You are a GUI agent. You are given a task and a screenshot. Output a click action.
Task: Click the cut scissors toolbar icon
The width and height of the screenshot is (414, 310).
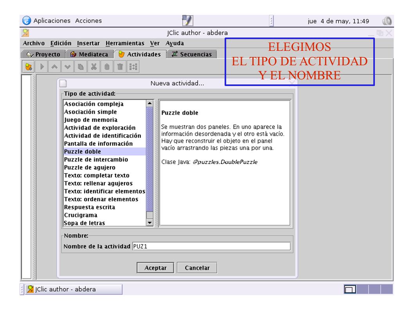click(94, 67)
